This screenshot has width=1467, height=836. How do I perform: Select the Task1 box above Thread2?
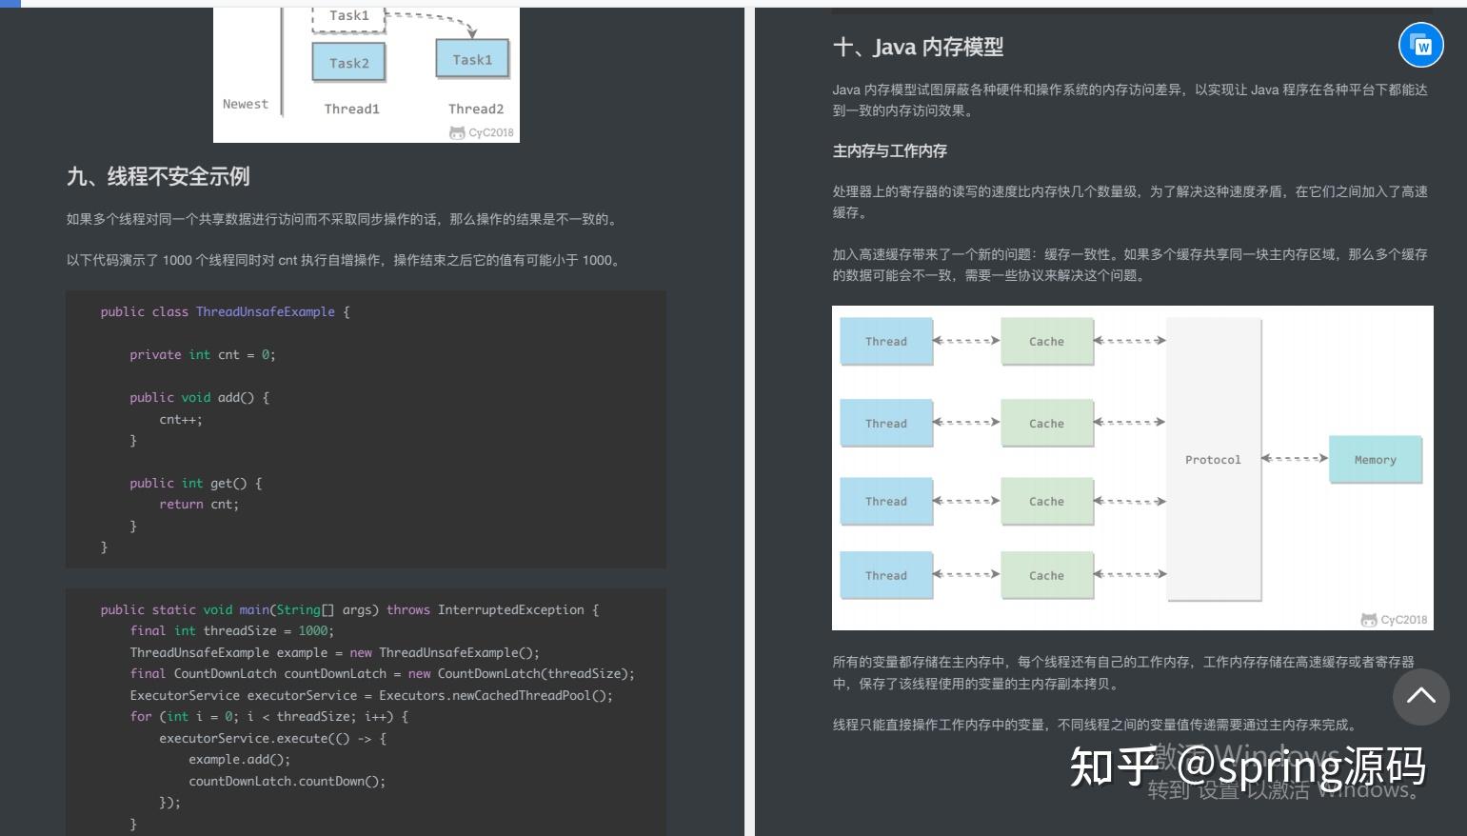coord(472,58)
